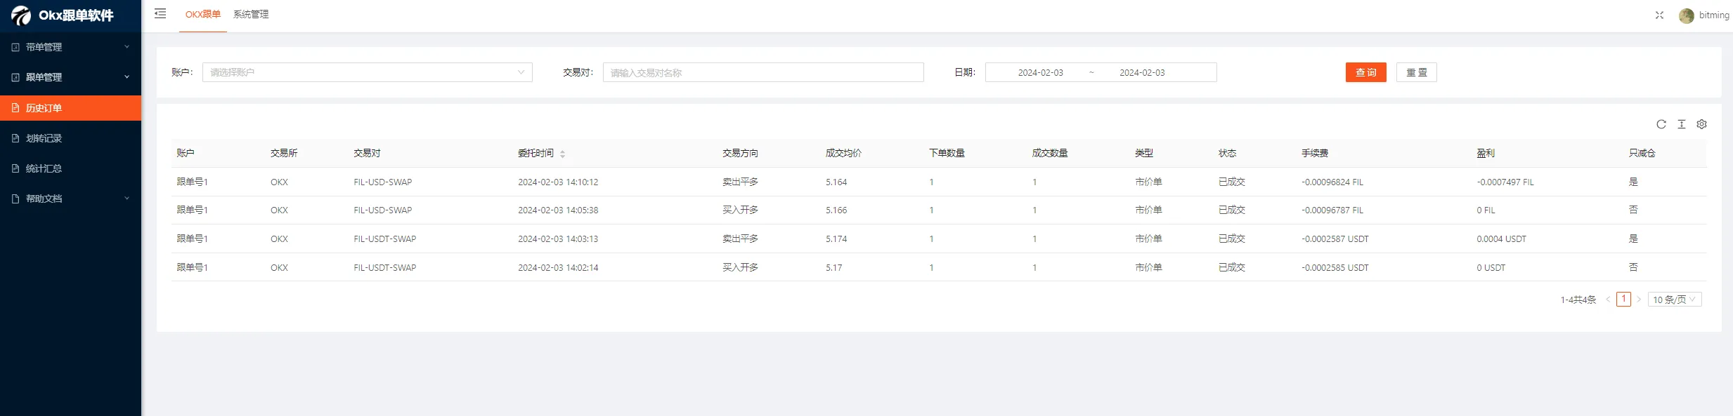Select the 2024-02-03 14:03:13 time cell
1733x416 pixels.
(x=558, y=239)
